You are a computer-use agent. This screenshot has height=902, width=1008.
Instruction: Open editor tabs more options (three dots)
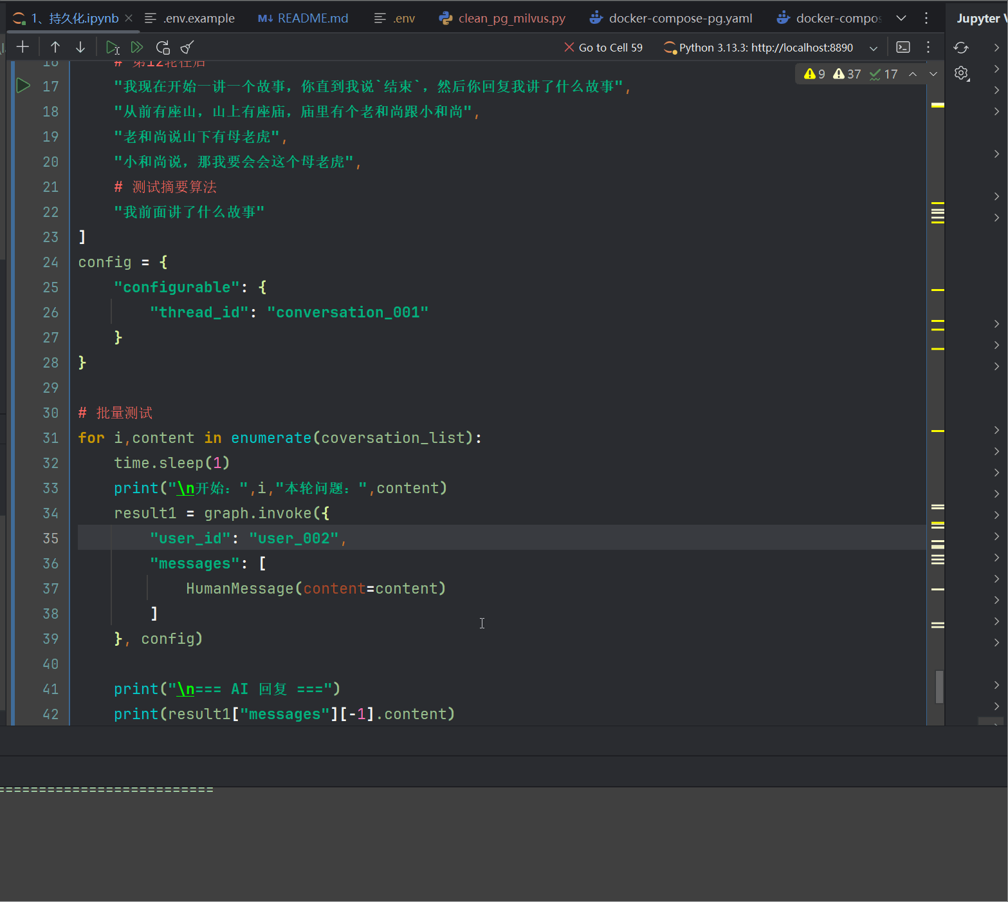[926, 18]
